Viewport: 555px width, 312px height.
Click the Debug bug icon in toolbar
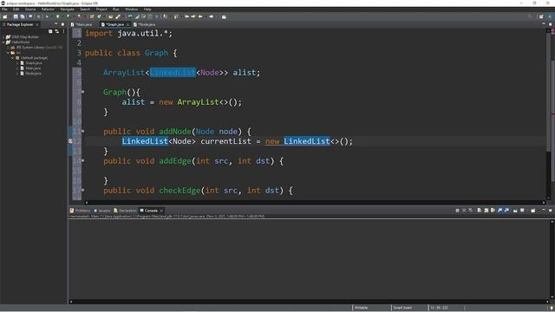(47, 16)
